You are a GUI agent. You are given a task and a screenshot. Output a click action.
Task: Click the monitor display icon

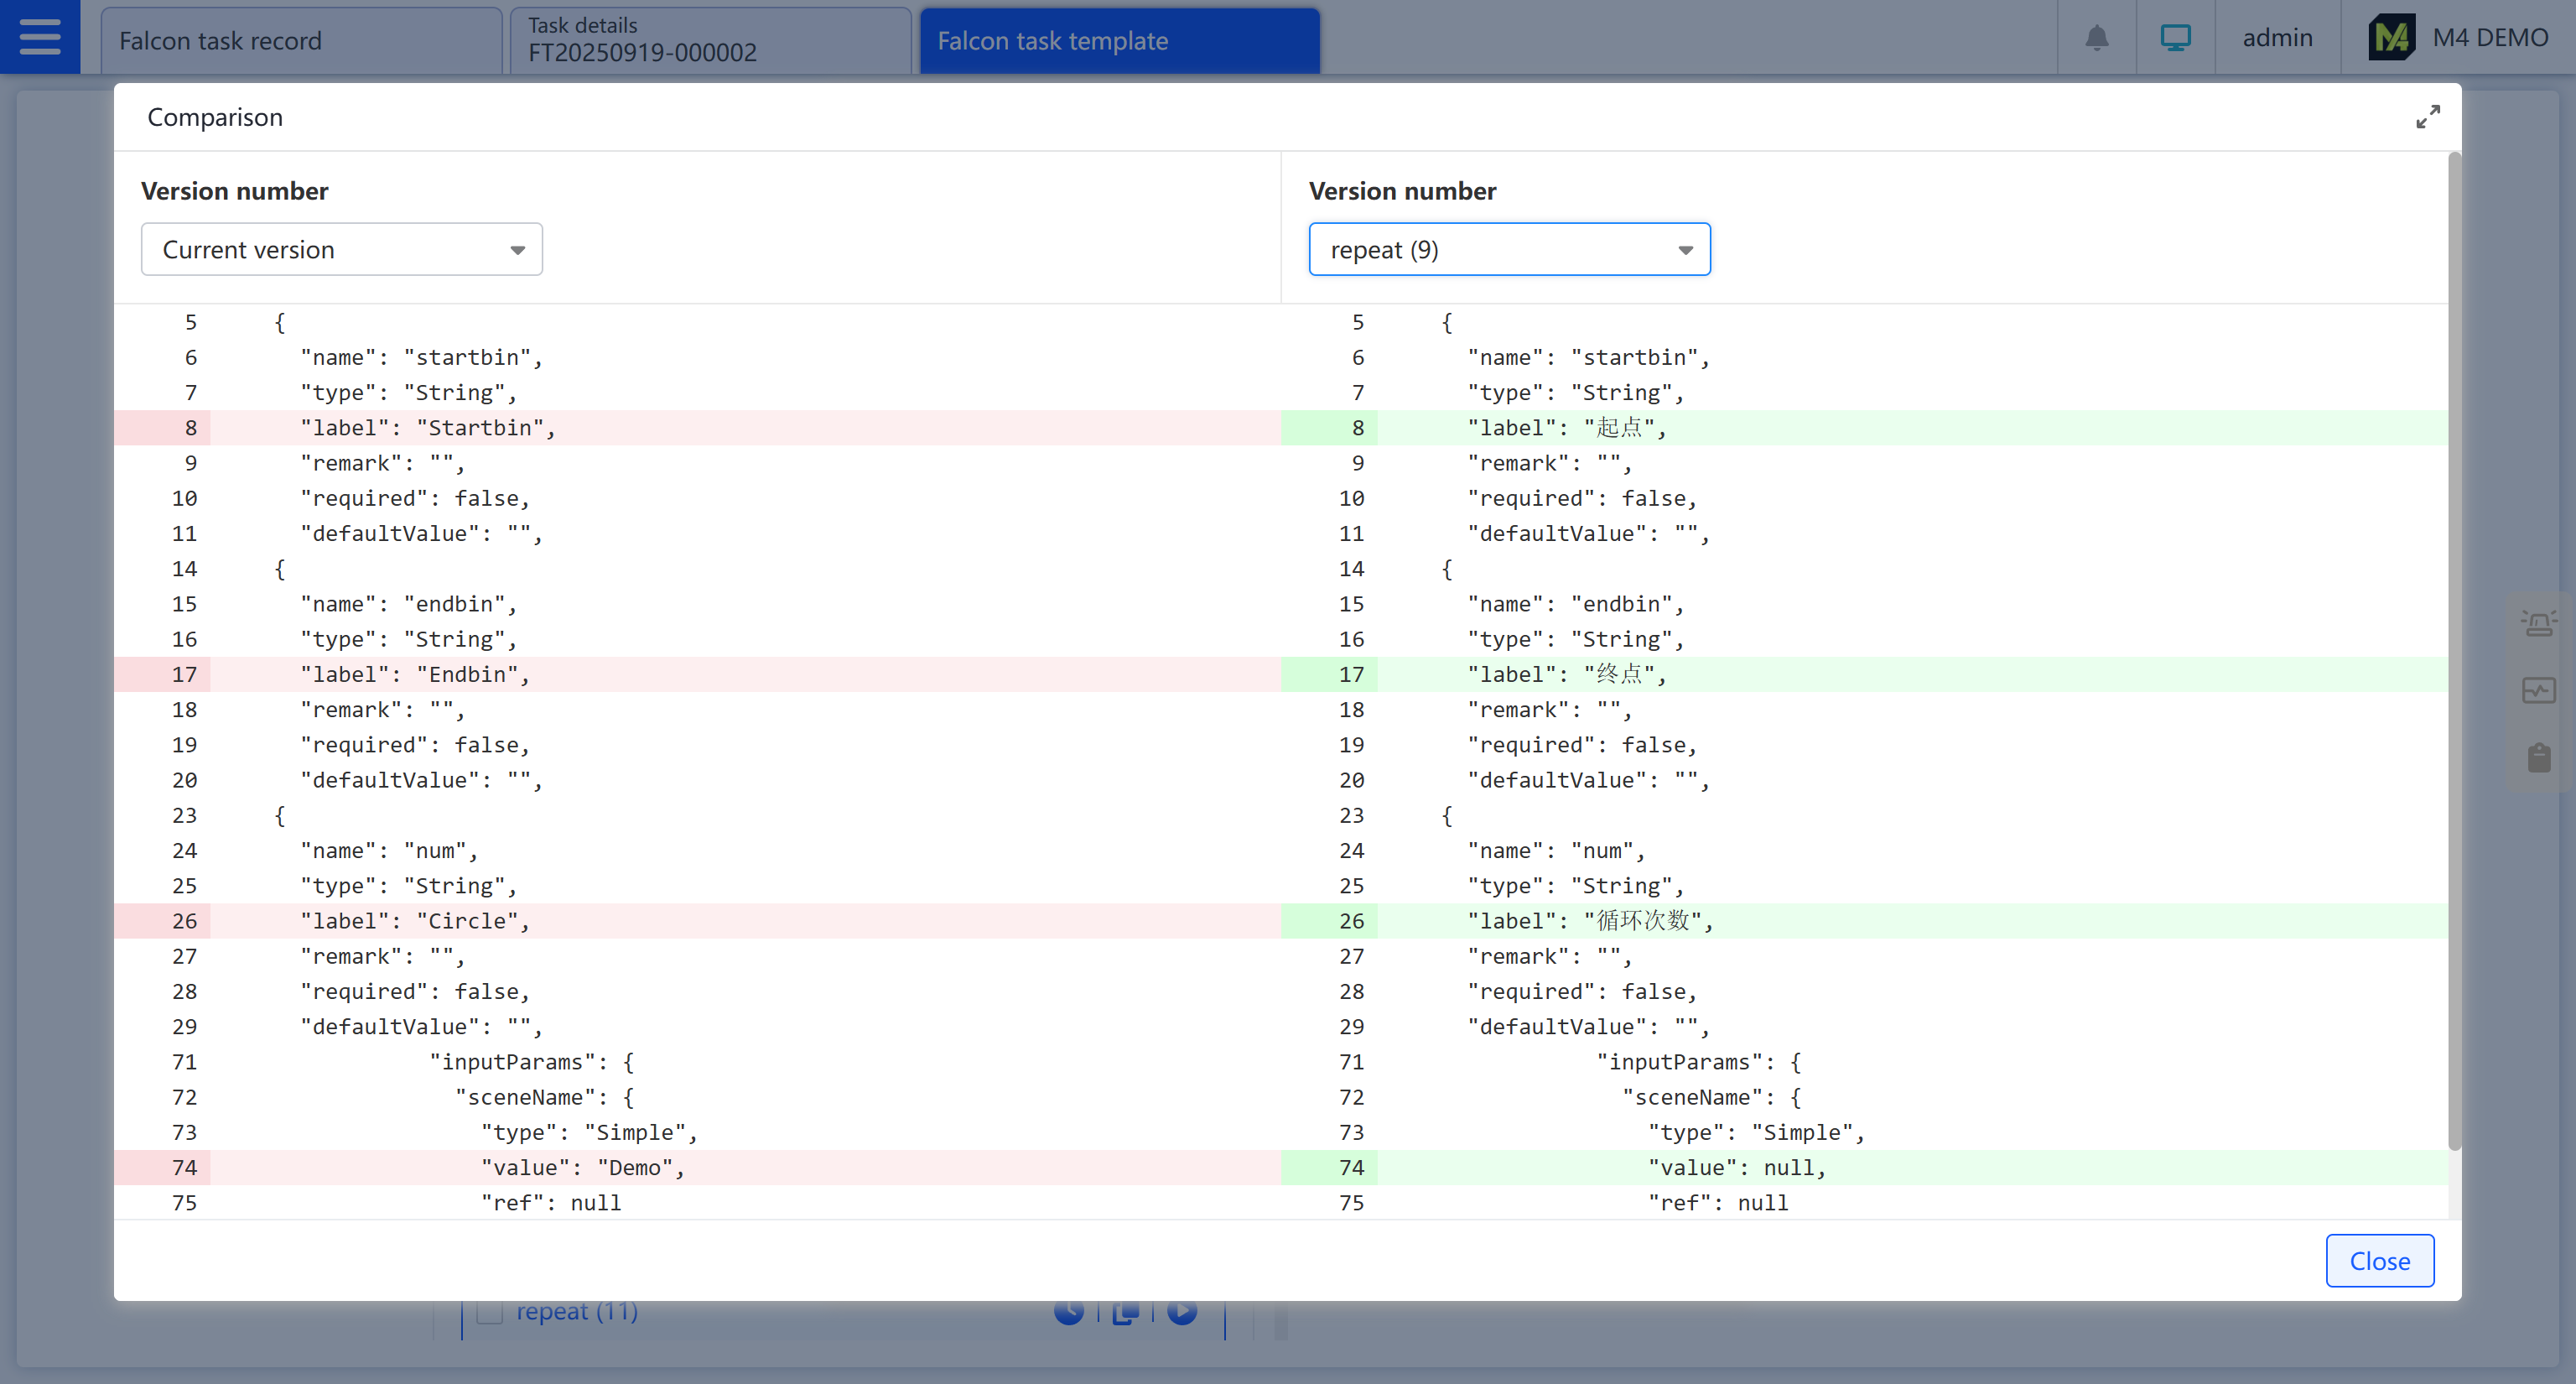click(x=2175, y=38)
